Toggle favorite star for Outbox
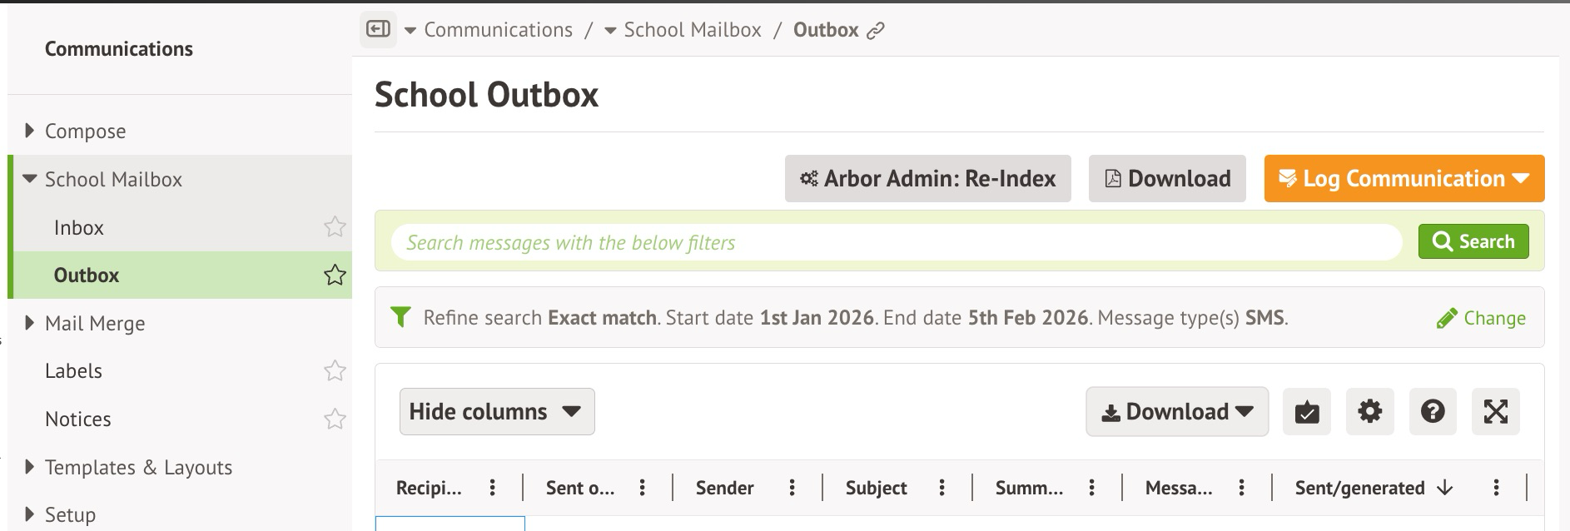 click(335, 275)
